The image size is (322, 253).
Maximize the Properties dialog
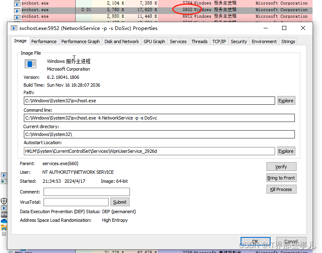pos(284,28)
